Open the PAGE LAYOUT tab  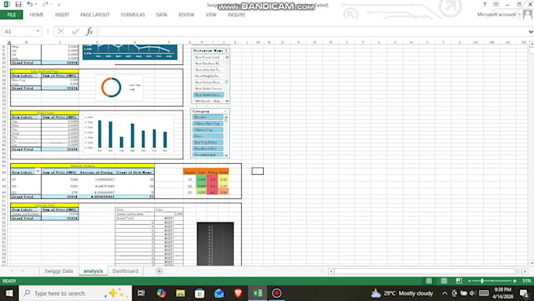tap(95, 15)
